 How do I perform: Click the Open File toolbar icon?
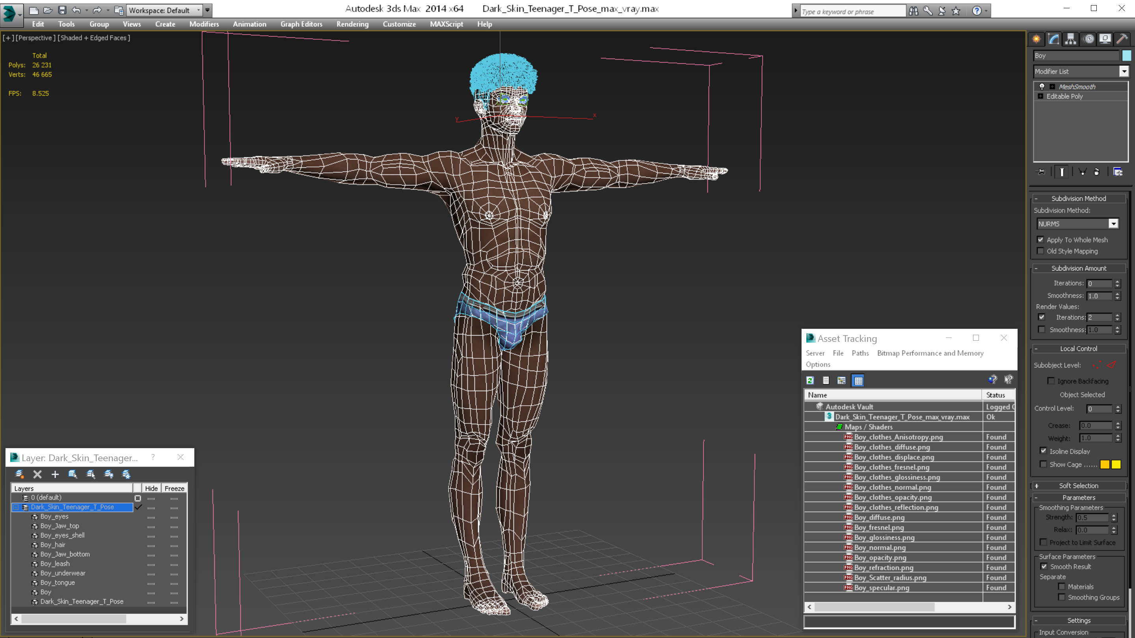point(48,10)
